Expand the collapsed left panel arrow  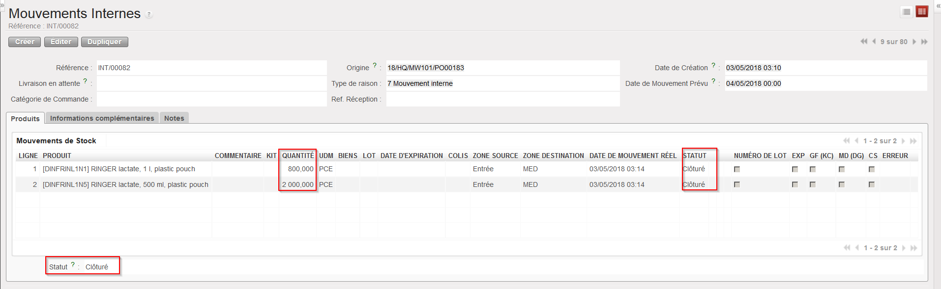point(2,5)
